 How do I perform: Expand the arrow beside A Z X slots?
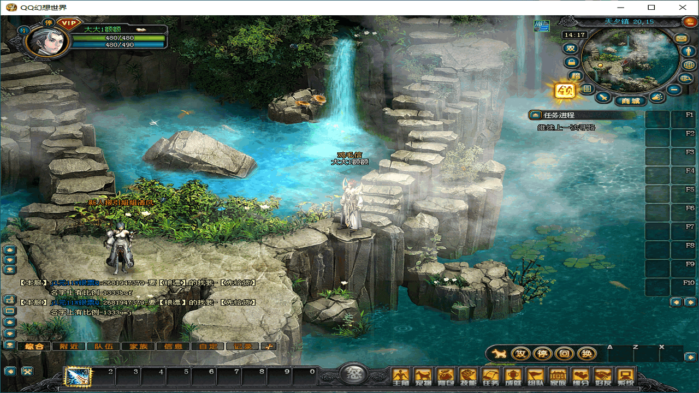[690, 356]
